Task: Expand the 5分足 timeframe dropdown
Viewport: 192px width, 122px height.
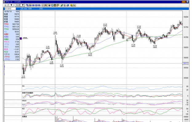Action: coord(20,5)
